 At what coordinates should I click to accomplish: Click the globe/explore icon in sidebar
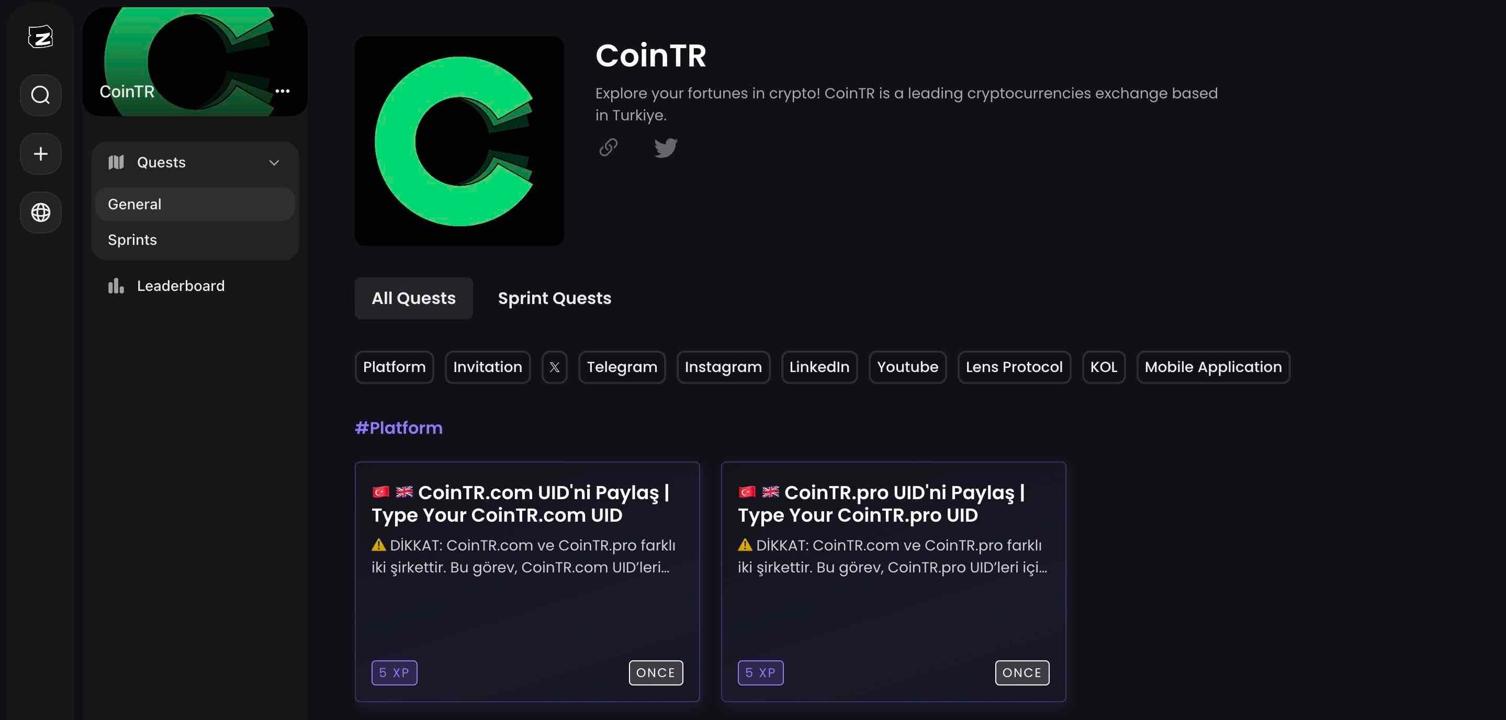[x=40, y=212]
